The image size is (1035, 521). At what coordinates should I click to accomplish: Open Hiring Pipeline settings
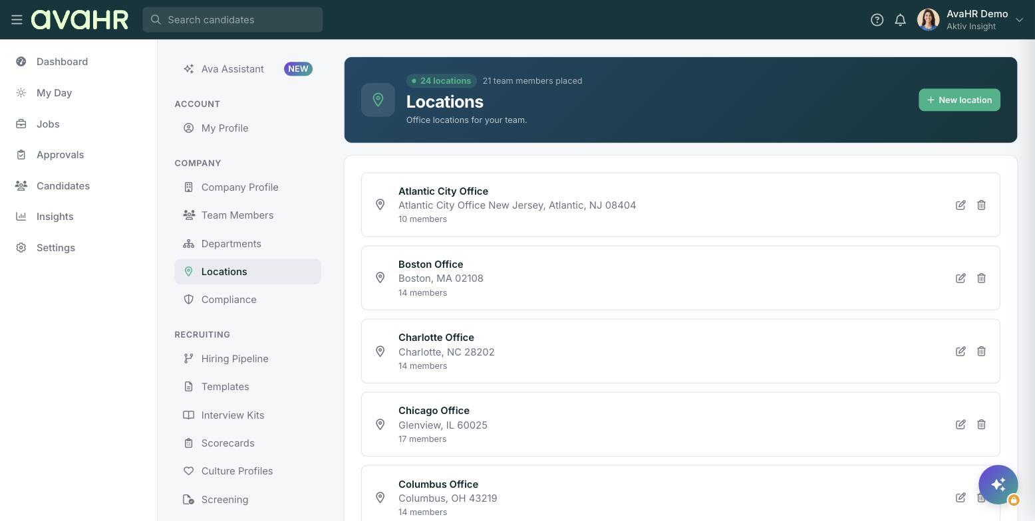[x=247, y=359]
